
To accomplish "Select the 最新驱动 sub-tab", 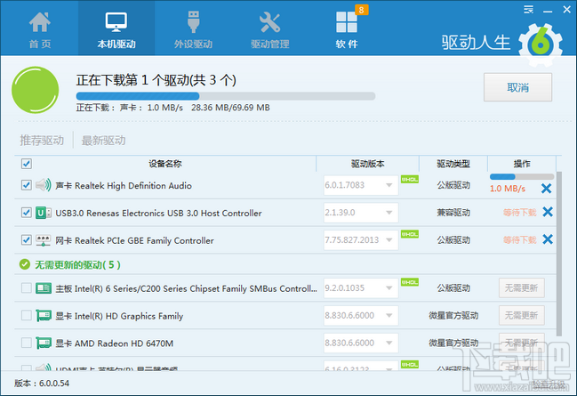I will click(x=103, y=141).
